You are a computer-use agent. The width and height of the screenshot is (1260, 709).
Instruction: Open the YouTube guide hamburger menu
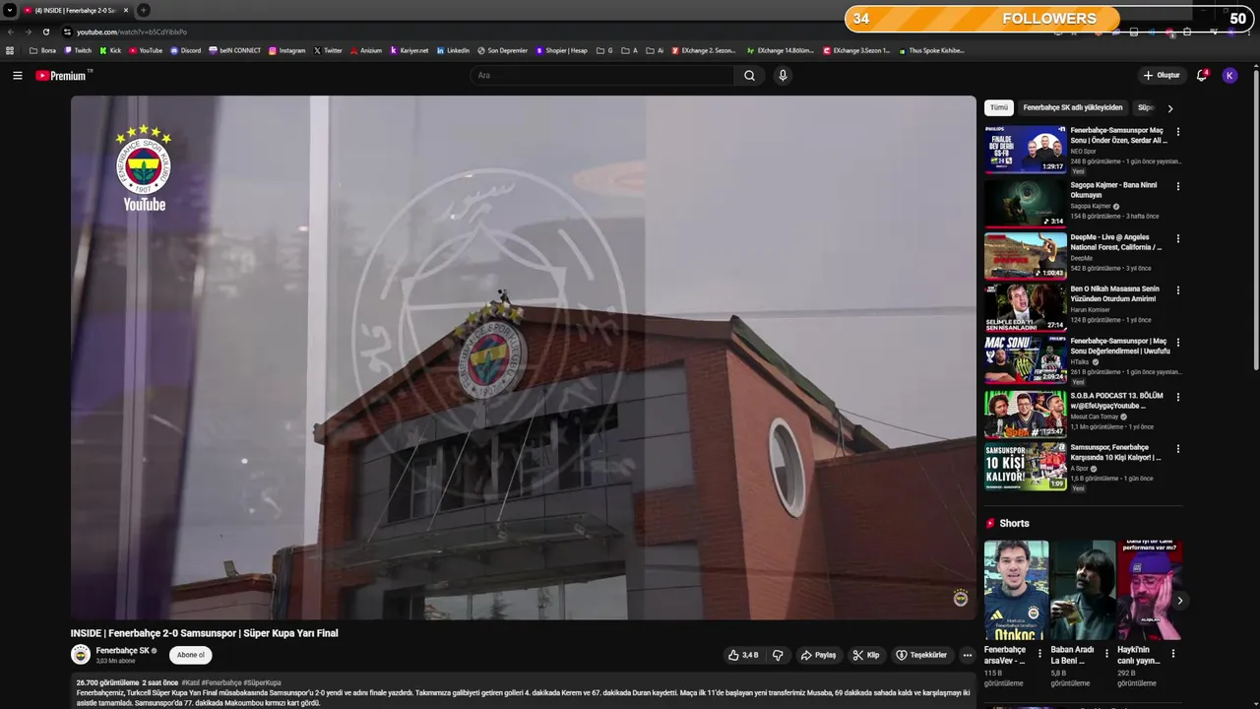17,76
